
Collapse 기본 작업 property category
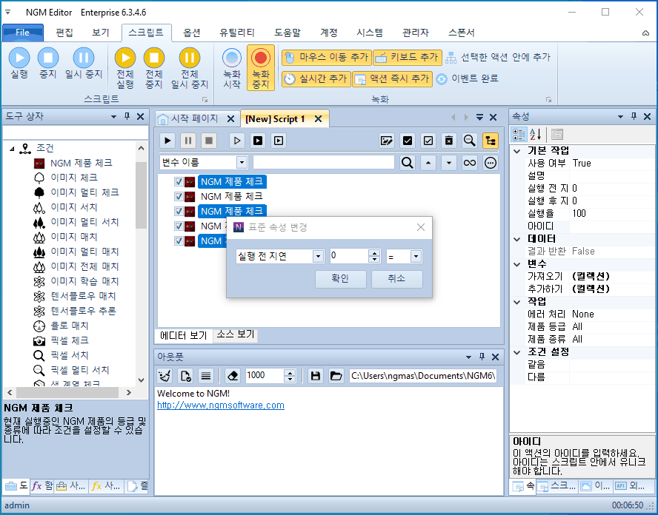[517, 151]
